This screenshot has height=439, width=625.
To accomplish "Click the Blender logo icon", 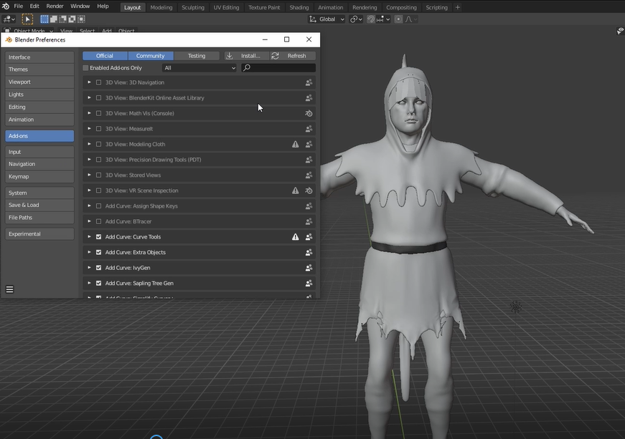I will (x=6, y=6).
